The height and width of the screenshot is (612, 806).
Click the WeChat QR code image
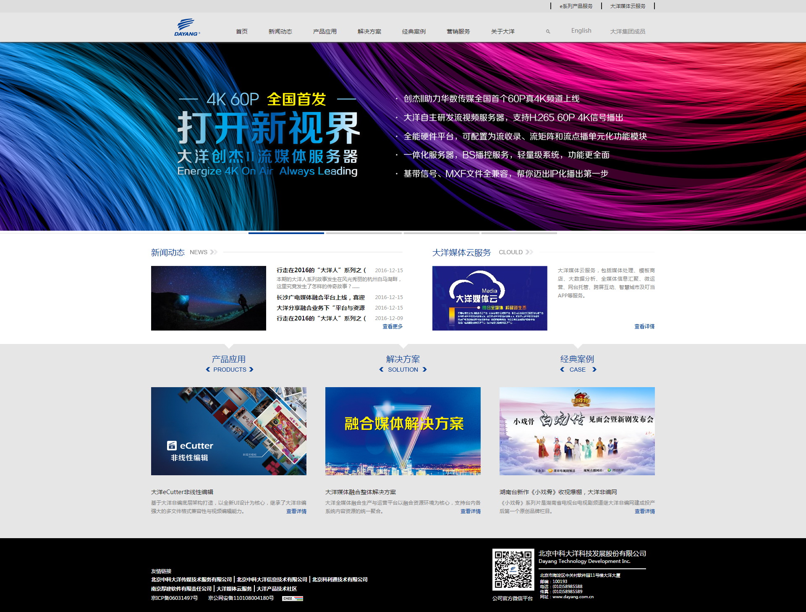tap(513, 569)
